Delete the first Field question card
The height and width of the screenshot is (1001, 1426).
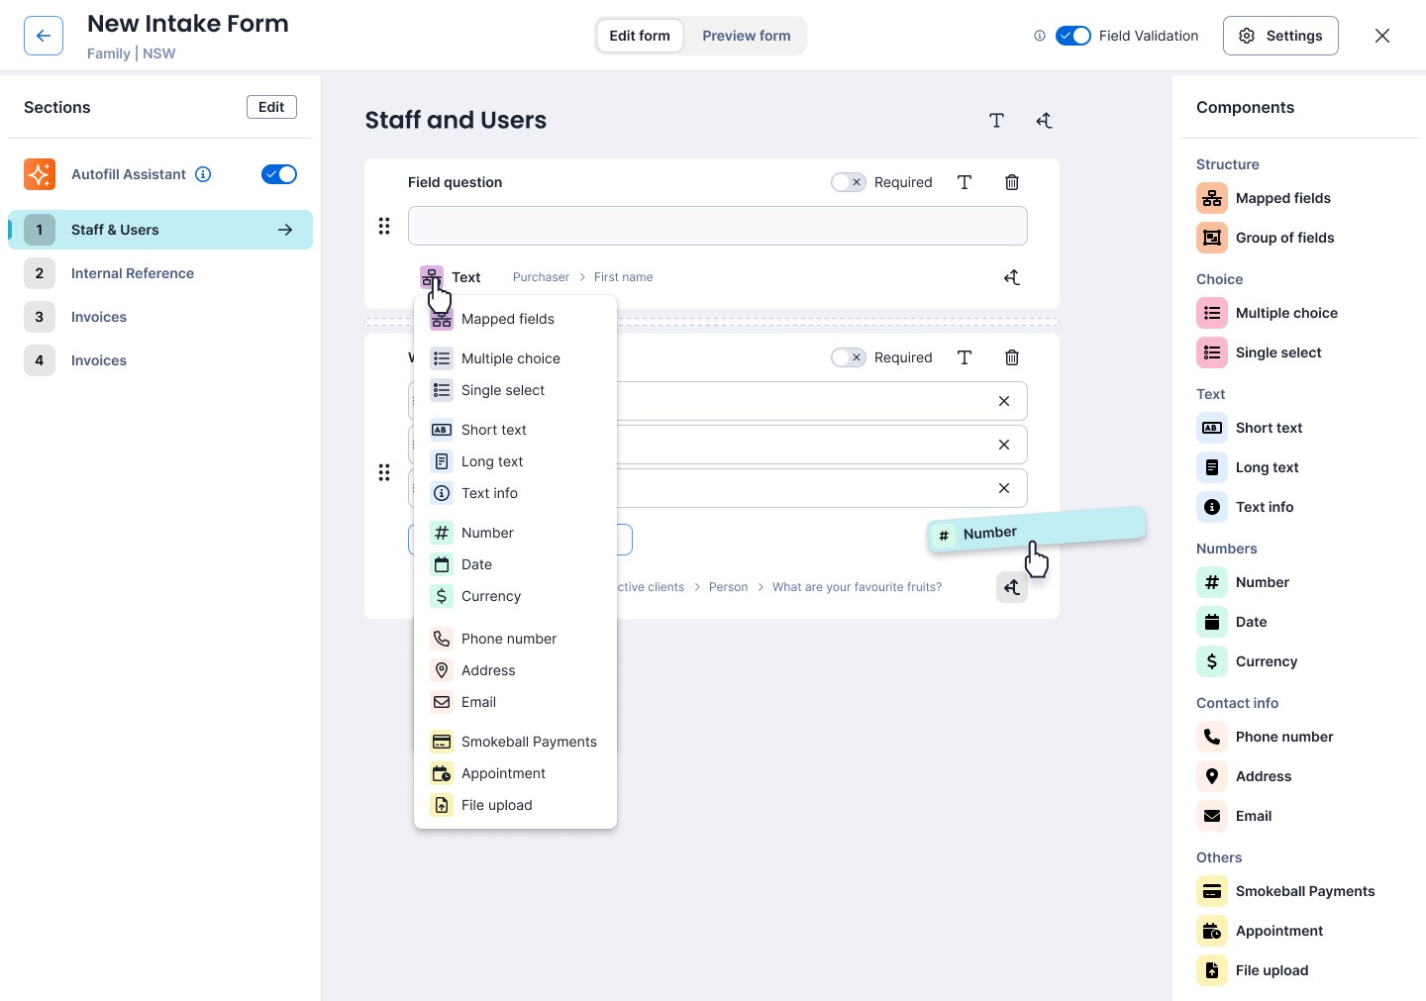(1012, 182)
